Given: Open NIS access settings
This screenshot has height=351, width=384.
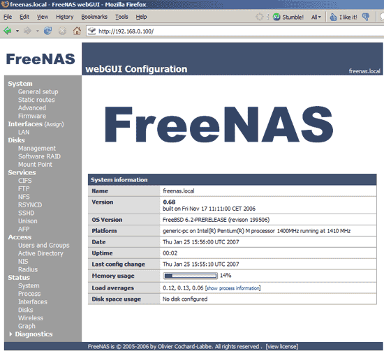Looking at the screenshot, I should click(x=23, y=262).
